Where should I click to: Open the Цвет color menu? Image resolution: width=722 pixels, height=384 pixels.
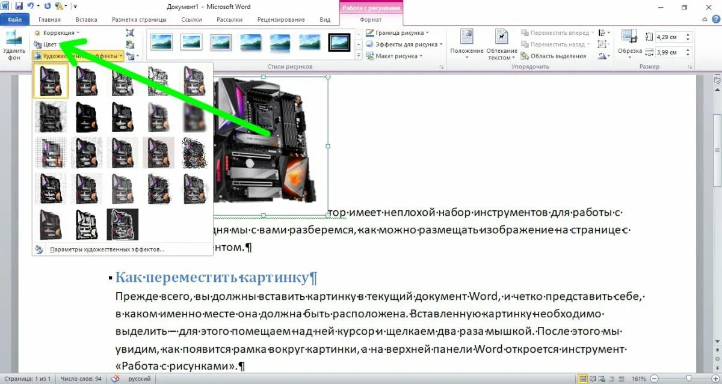tap(49, 44)
